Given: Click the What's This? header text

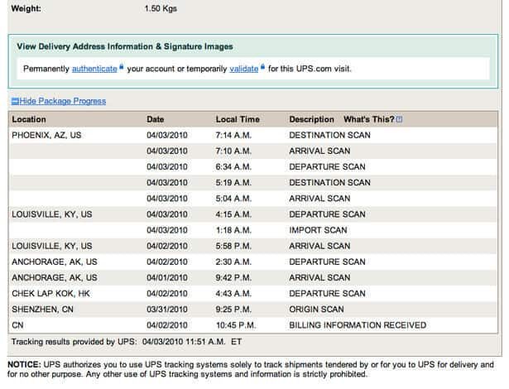Looking at the screenshot, I should 369,119.
